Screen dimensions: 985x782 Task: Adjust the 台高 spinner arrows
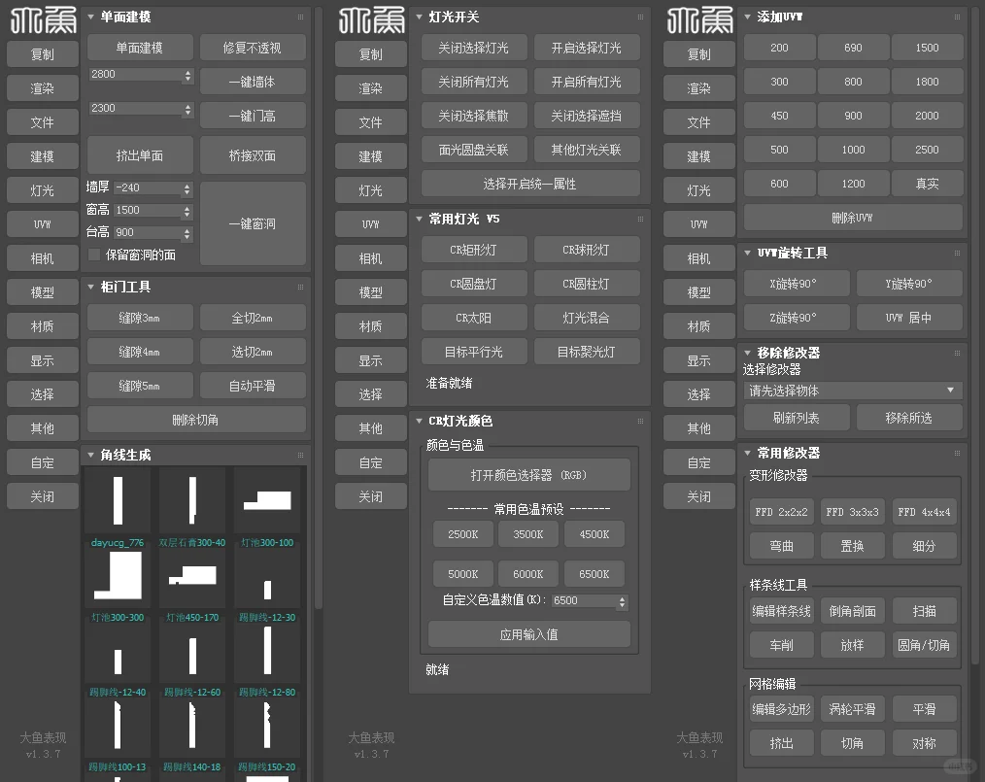click(187, 234)
